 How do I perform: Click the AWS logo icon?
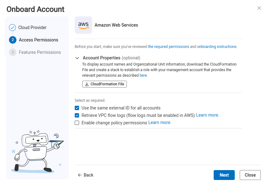[x=83, y=25]
